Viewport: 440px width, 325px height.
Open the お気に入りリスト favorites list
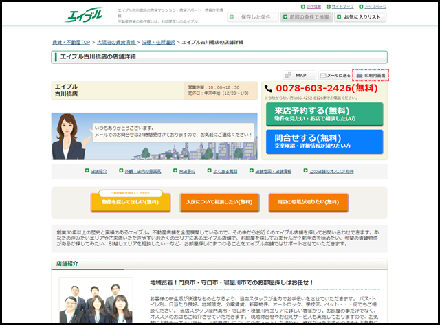360,17
